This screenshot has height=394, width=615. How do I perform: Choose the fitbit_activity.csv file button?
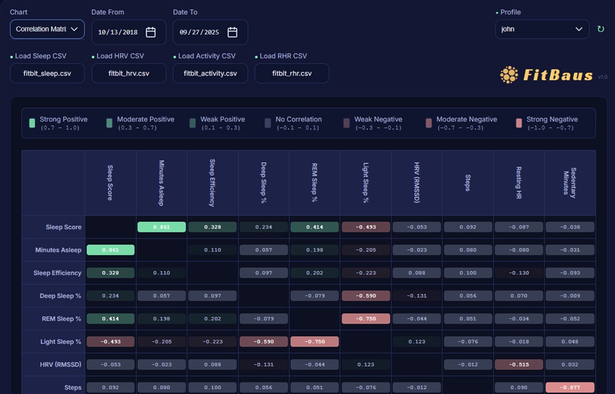coord(210,74)
